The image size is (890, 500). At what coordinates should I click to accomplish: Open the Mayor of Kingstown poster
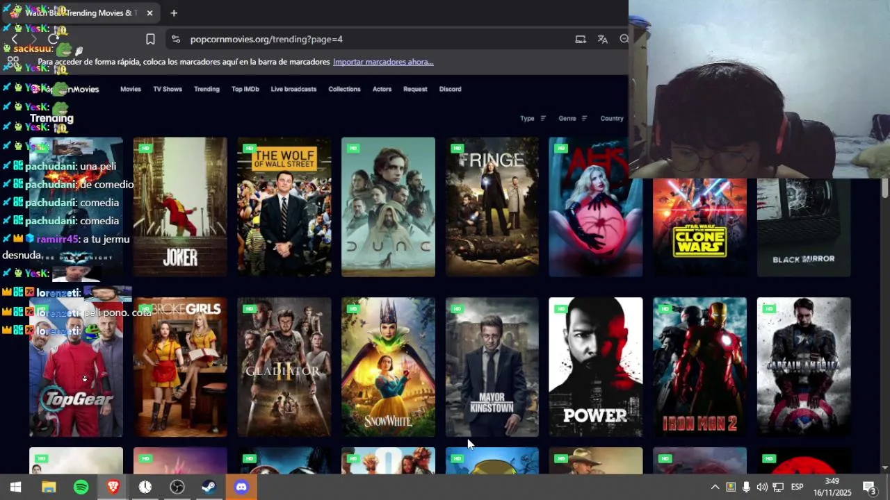tap(492, 367)
